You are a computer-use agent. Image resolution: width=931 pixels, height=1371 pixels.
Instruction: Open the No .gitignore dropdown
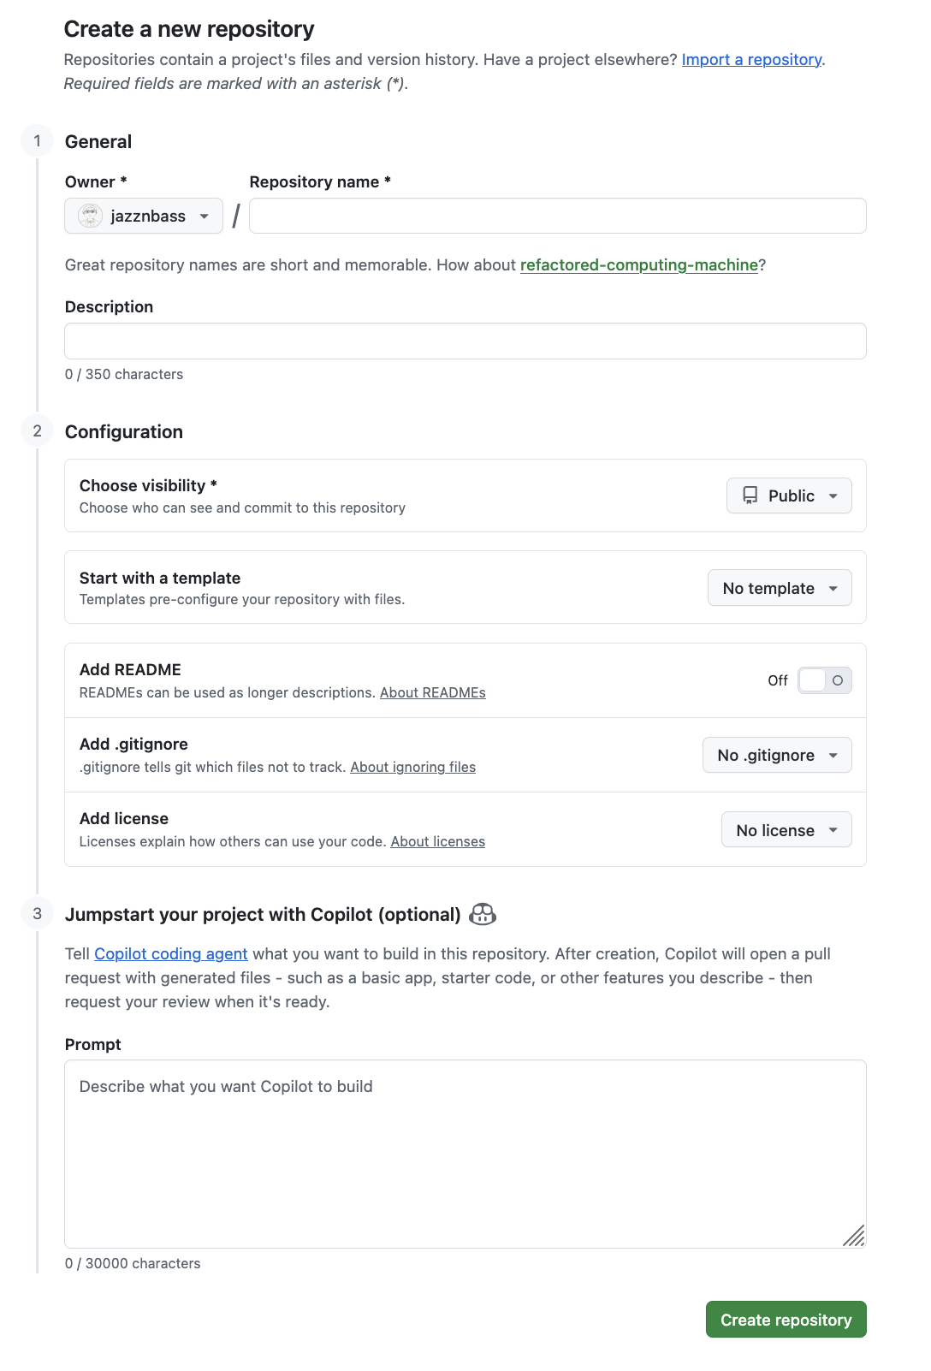[777, 755]
